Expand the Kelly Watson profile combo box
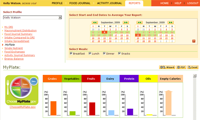Image resolution: width=200 pixels, height=120 pixels. point(32,17)
